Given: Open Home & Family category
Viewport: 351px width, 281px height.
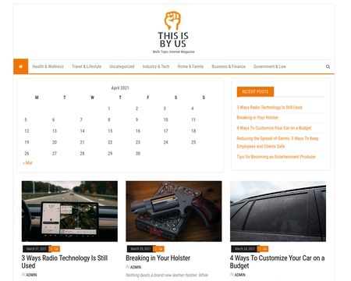Looking at the screenshot, I should tap(190, 66).
